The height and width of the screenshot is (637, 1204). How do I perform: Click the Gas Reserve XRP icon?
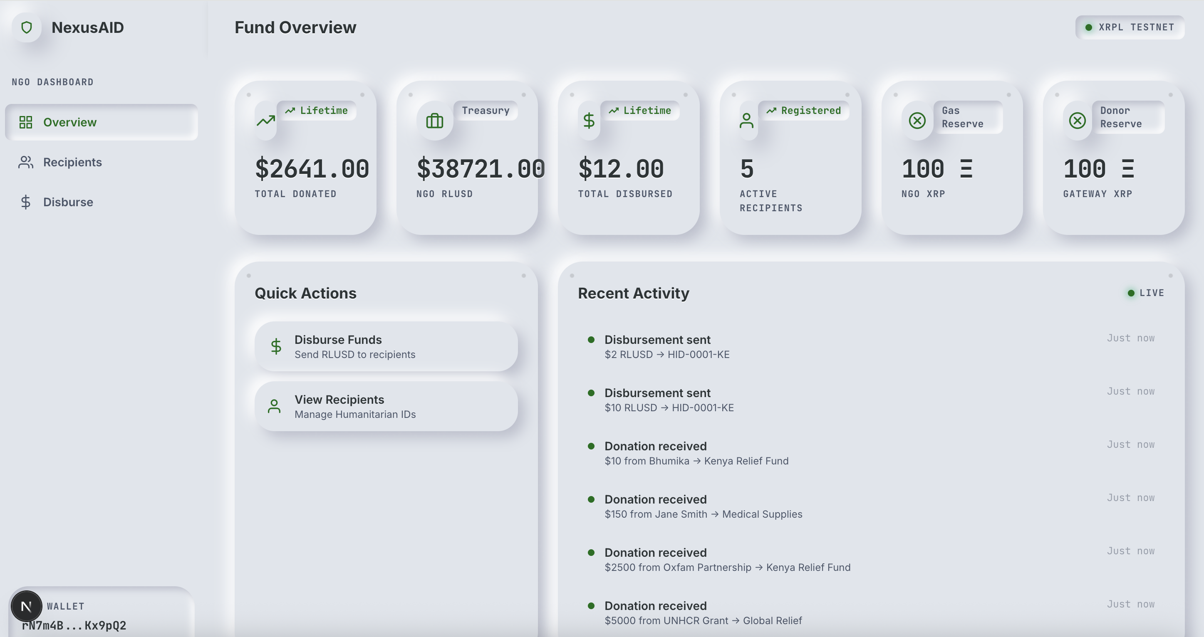coord(917,121)
